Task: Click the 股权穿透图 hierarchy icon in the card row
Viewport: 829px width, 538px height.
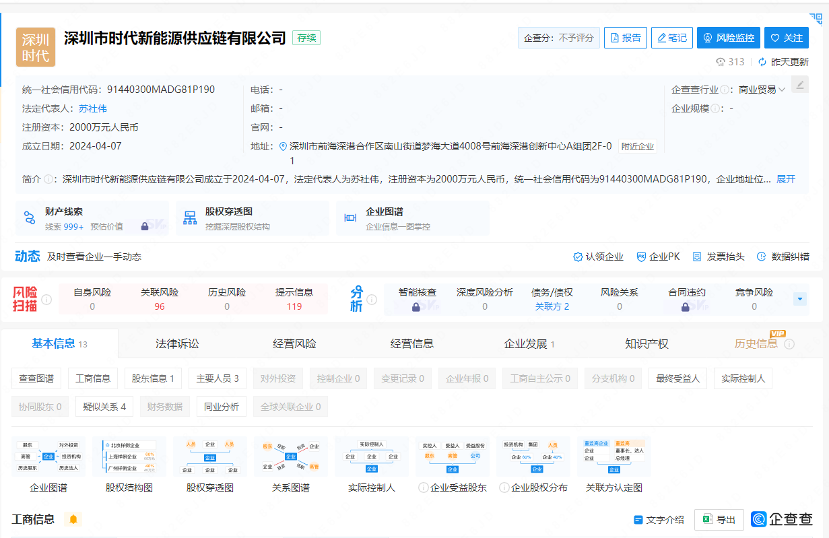Action: click(191, 217)
